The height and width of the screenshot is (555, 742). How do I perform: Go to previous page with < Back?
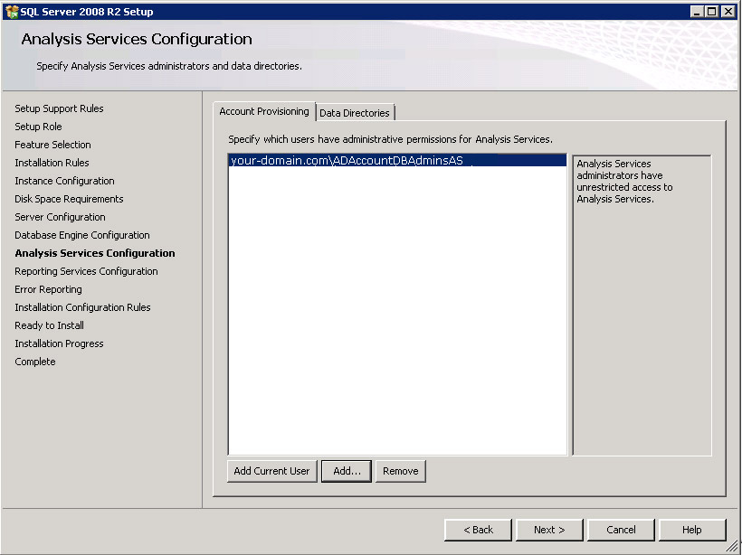click(x=478, y=530)
